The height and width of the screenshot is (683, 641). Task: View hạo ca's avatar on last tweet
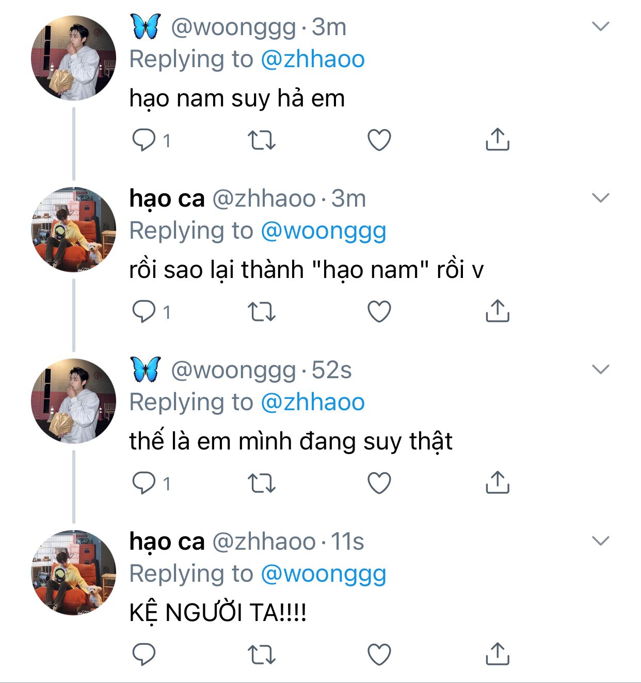point(74,572)
